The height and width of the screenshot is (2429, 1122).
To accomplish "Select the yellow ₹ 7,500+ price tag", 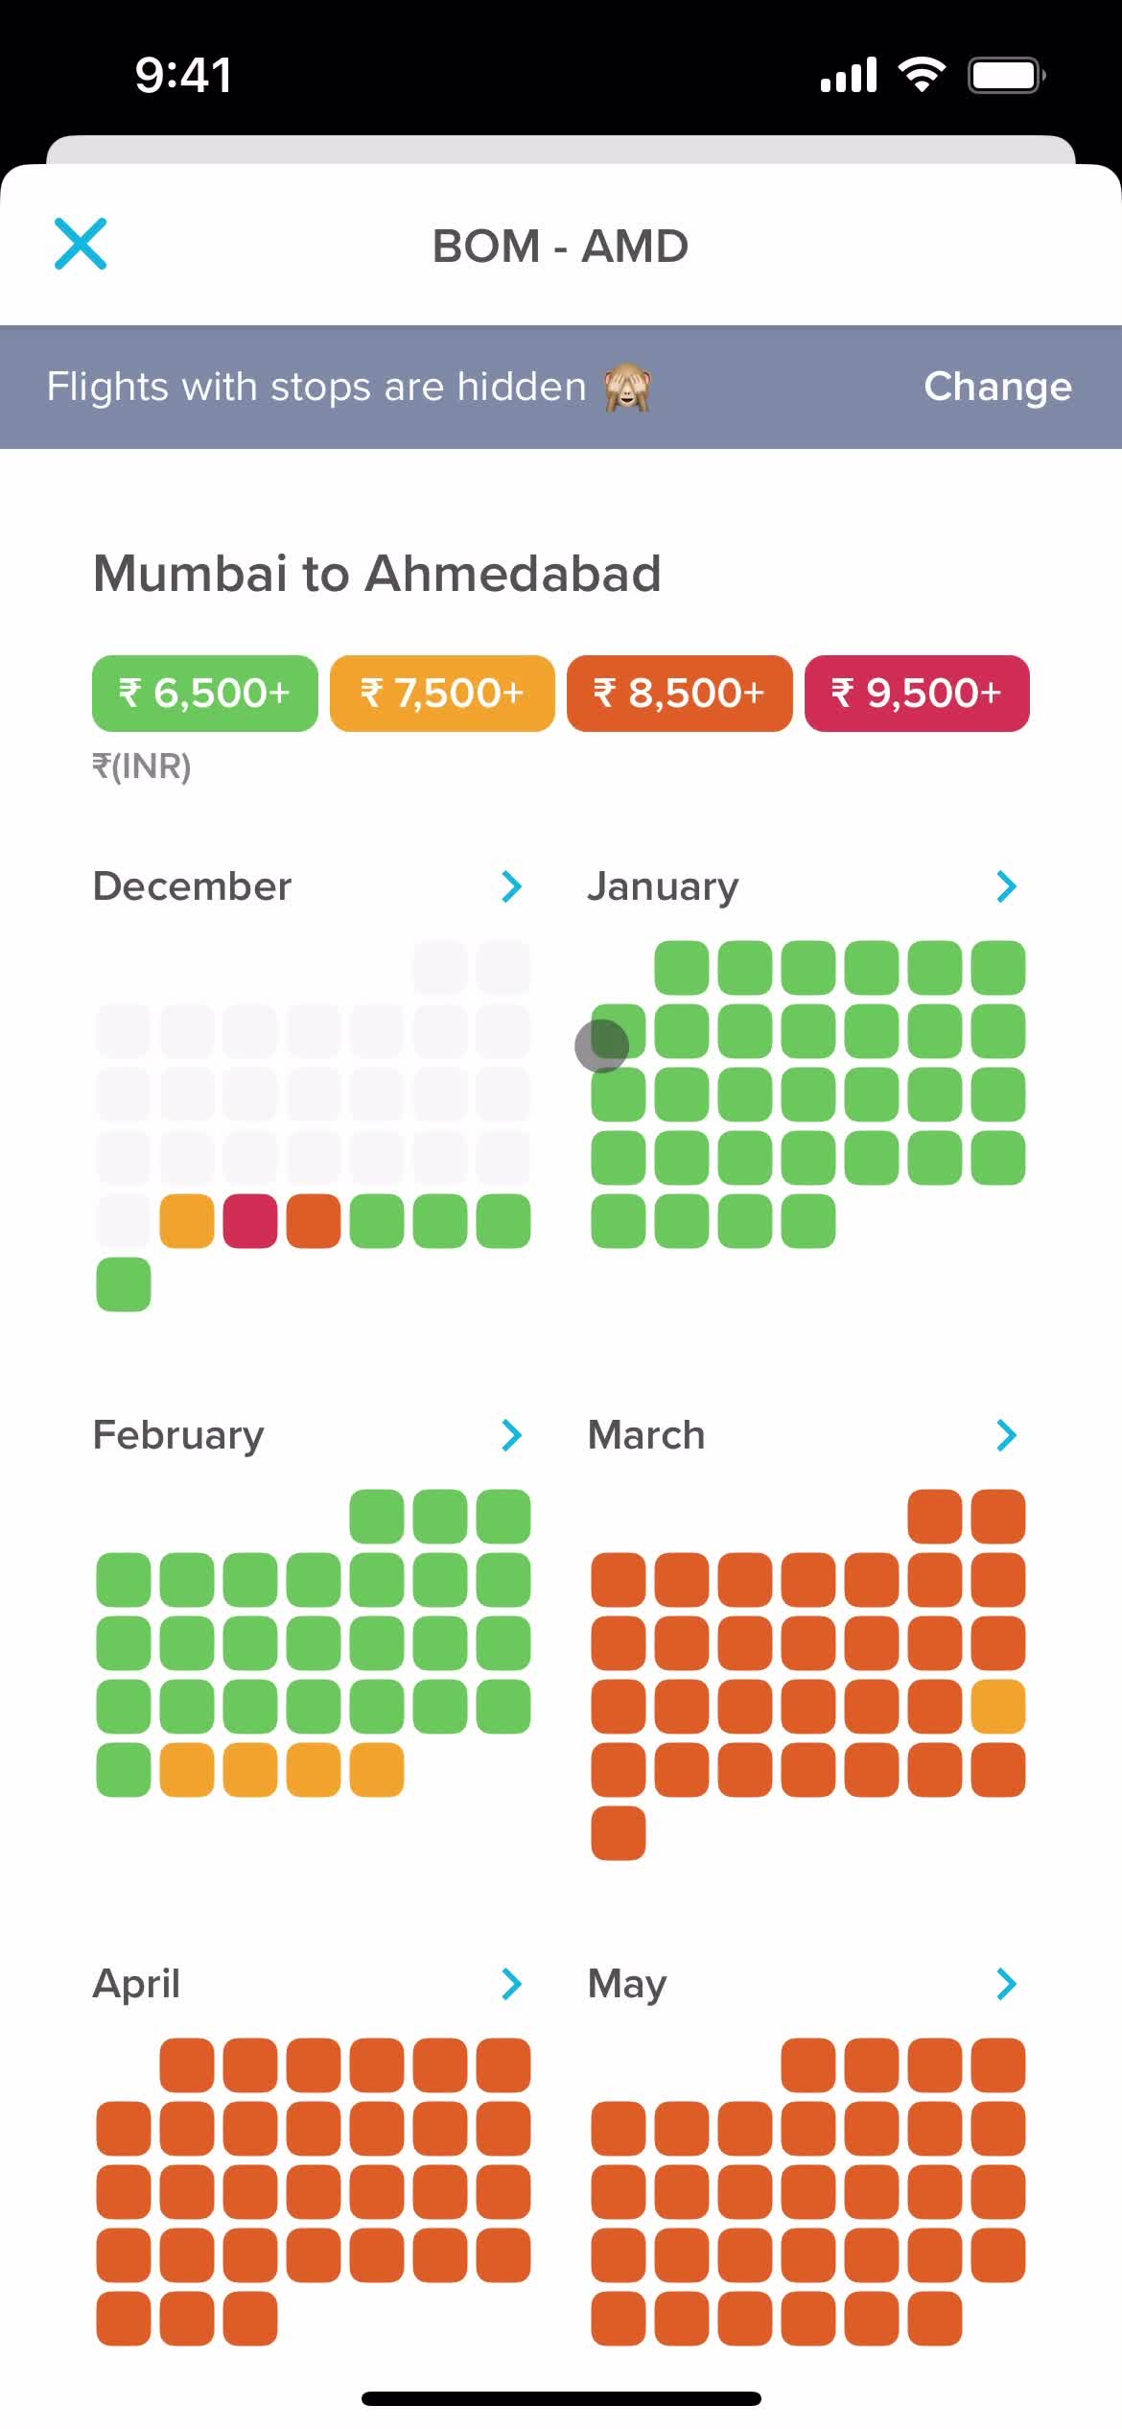I will pyautogui.click(x=442, y=694).
